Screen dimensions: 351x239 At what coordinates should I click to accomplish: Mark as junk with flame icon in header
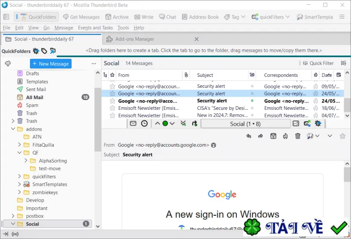285,136
